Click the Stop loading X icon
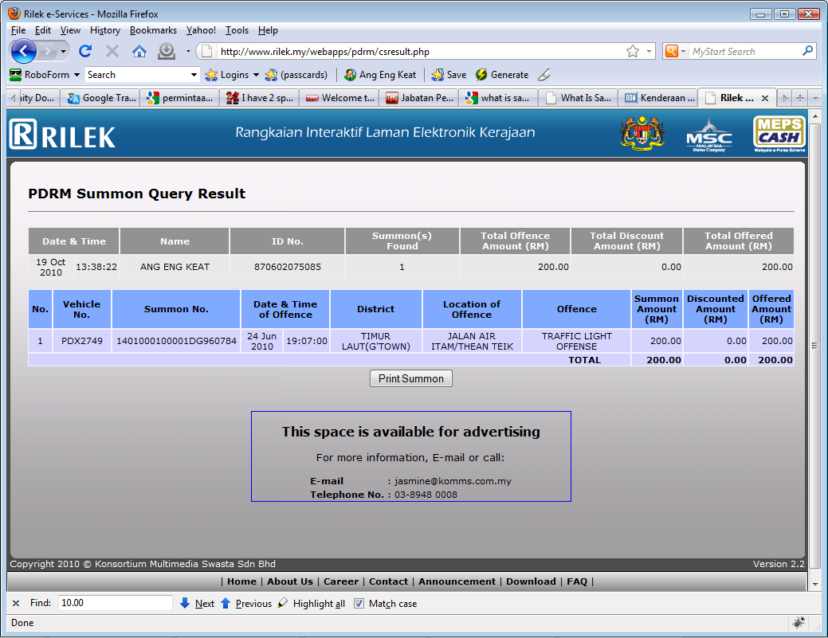828x638 pixels. tap(112, 51)
